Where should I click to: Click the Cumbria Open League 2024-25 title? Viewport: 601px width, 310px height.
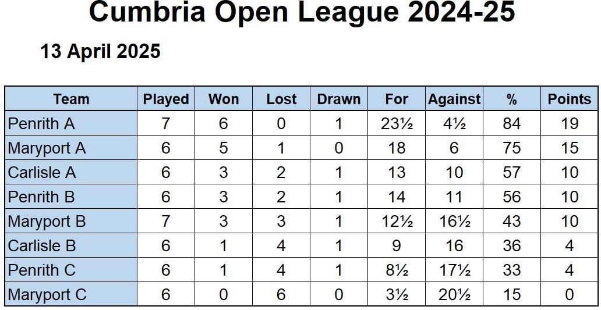click(x=302, y=12)
